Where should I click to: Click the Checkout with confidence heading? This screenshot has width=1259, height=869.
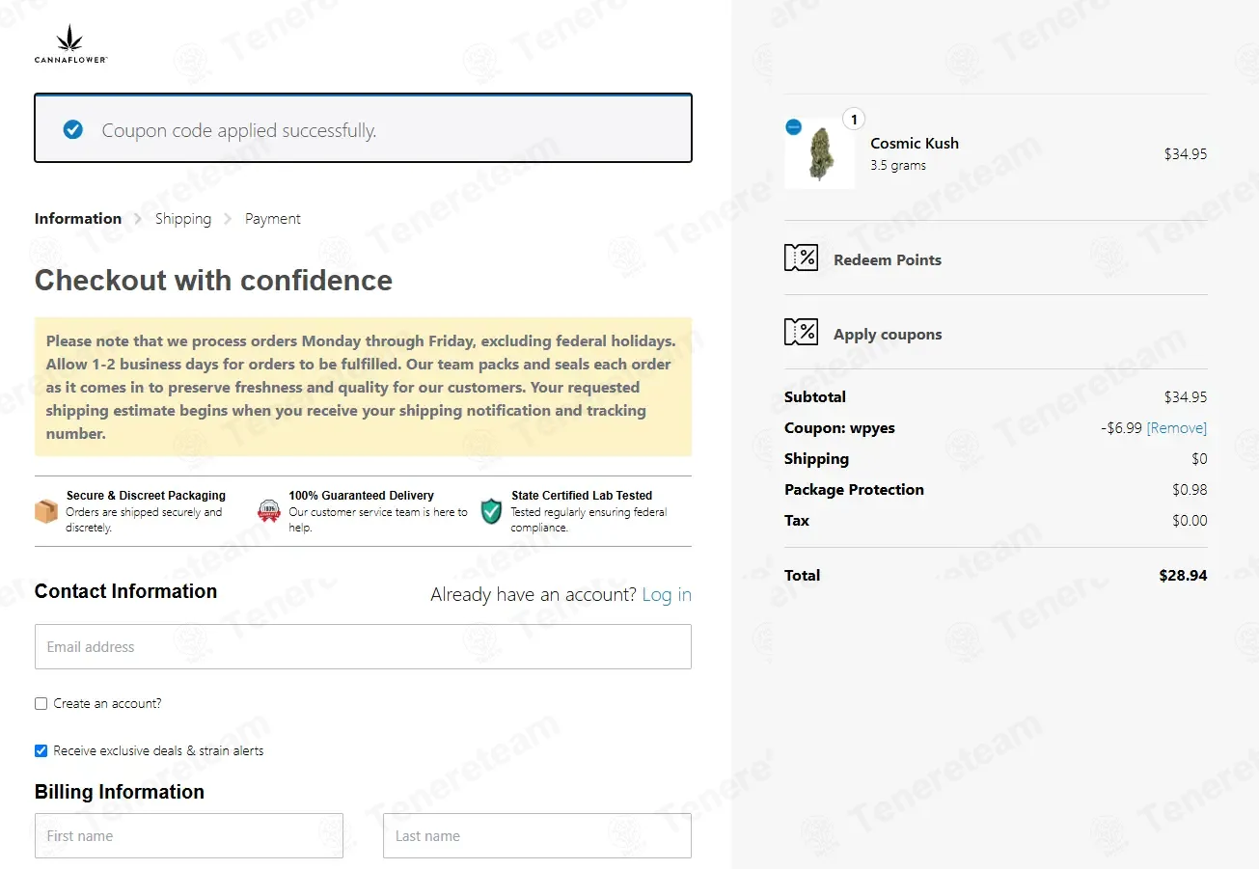click(213, 281)
